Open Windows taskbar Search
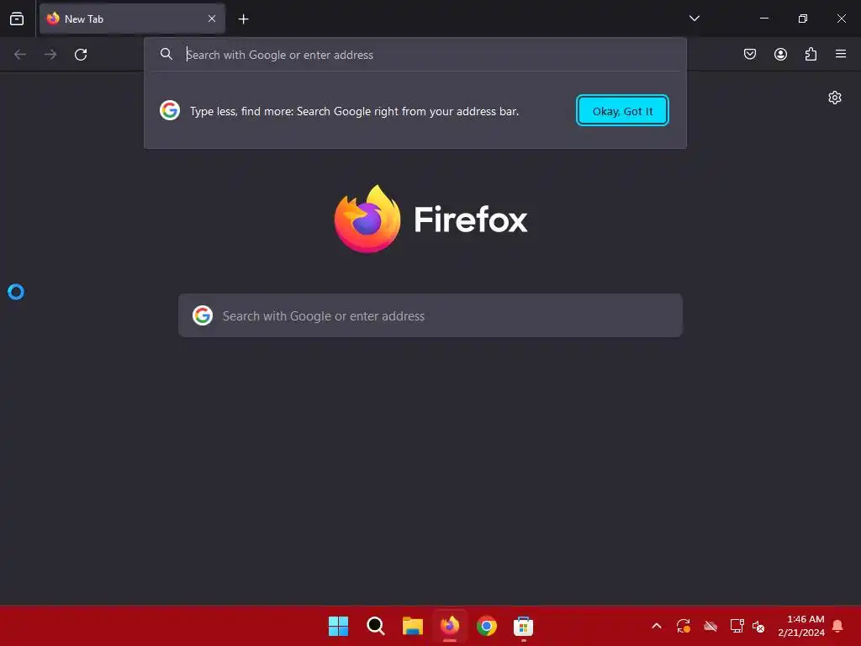The width and height of the screenshot is (861, 646). point(376,626)
